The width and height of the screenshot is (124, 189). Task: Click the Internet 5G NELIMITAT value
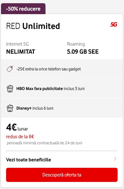pos(21,52)
